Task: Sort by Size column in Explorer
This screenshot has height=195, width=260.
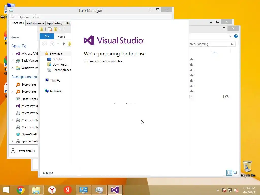Action: (x=214, y=52)
